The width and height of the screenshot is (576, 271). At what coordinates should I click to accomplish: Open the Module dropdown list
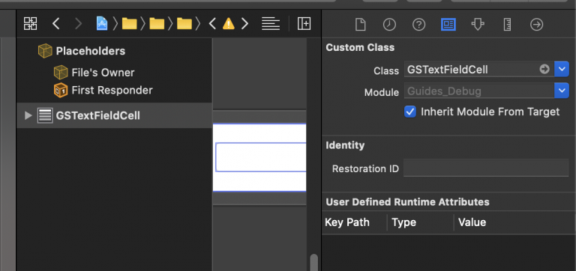561,91
